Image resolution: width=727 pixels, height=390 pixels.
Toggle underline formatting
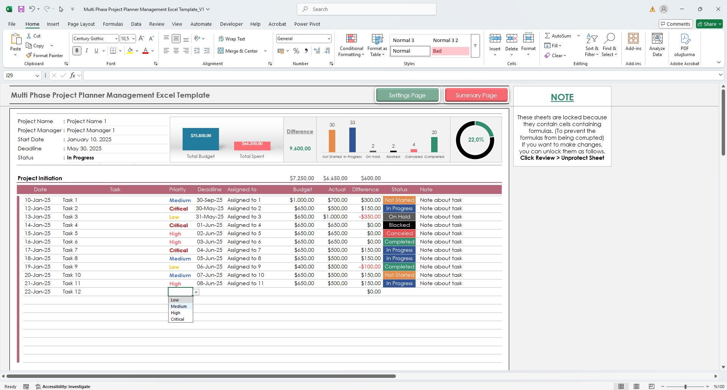point(96,50)
